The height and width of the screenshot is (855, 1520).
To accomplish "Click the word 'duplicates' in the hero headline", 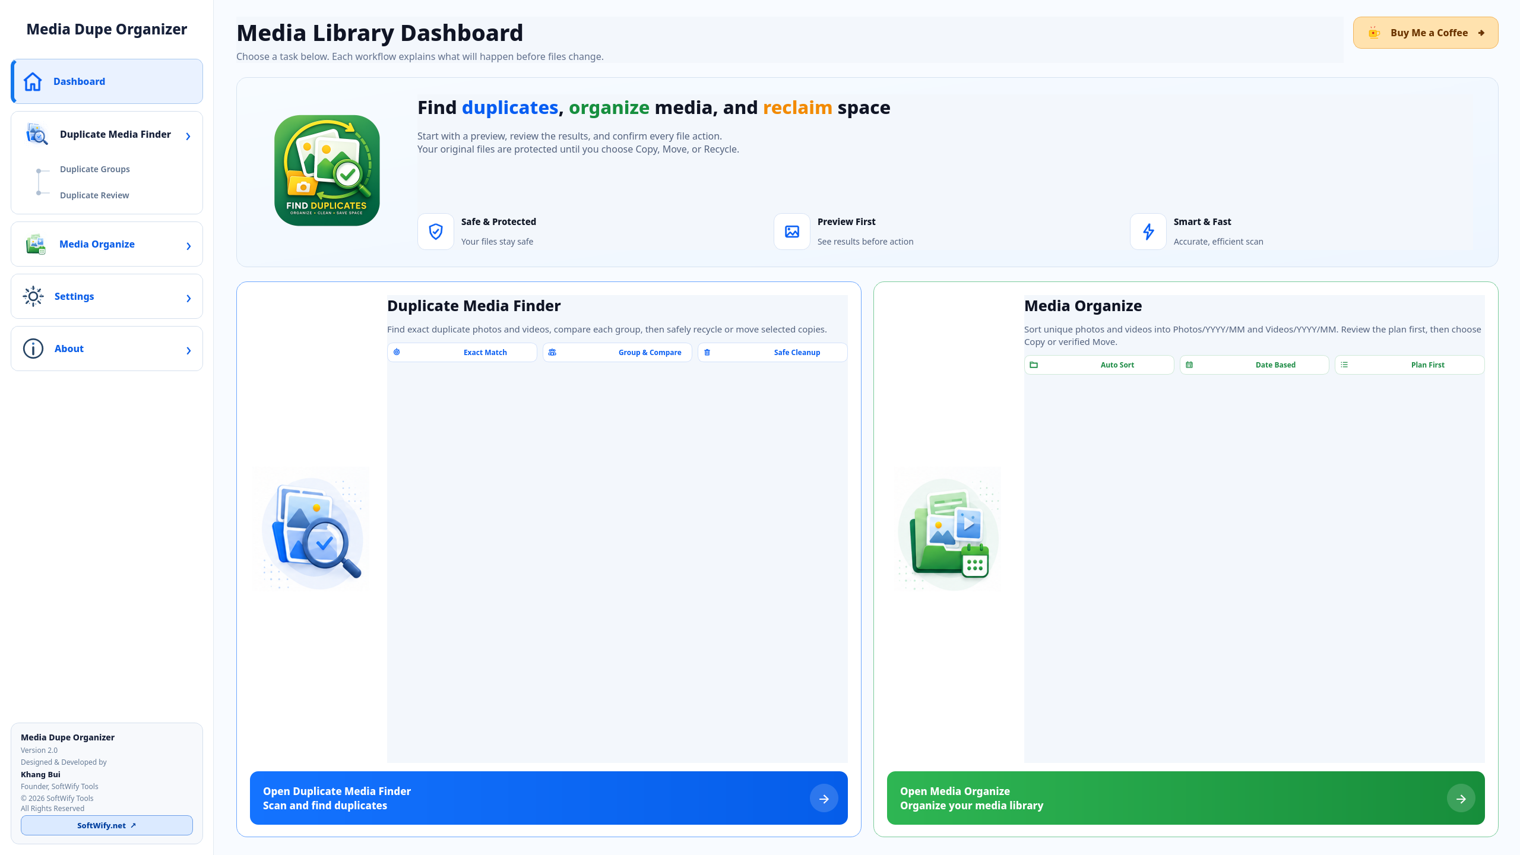I will tap(510, 107).
